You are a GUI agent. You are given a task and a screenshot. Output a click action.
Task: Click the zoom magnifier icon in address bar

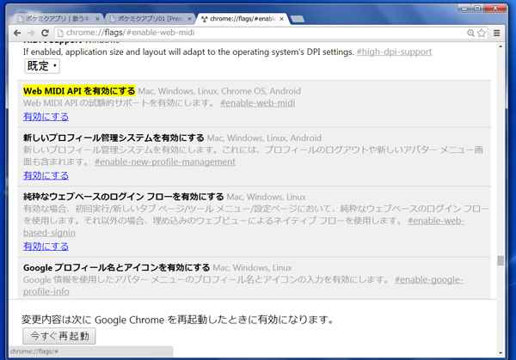point(471,33)
